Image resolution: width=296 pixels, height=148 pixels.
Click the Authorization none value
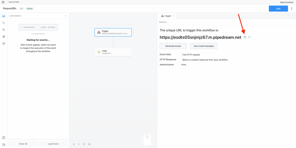(184, 65)
